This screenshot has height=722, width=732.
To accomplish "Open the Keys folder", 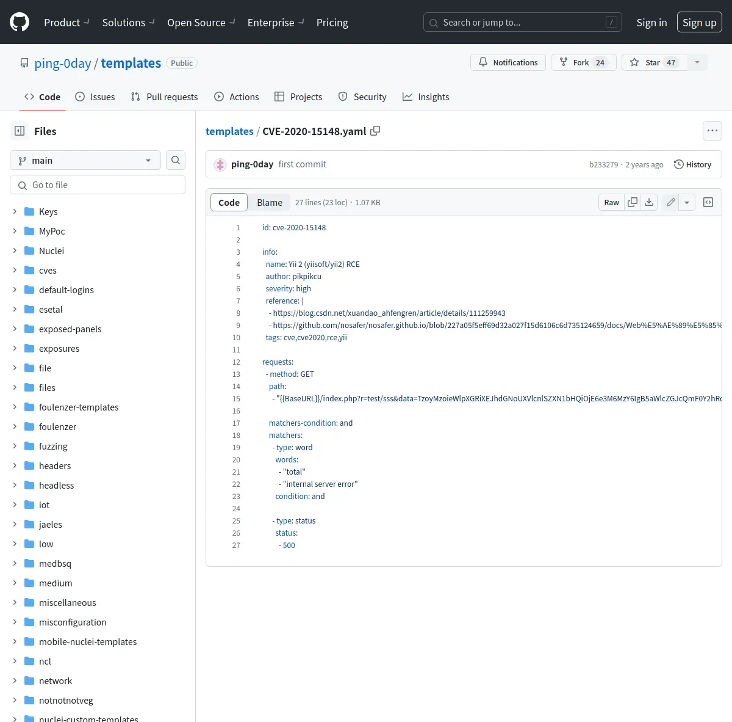I will coord(48,211).
